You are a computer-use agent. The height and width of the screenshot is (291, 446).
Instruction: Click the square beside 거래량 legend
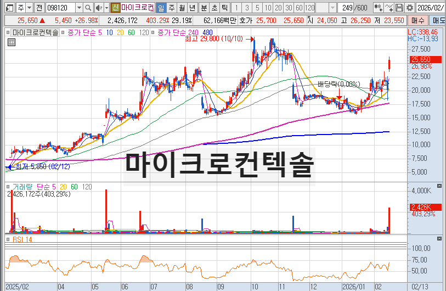pos(8,187)
